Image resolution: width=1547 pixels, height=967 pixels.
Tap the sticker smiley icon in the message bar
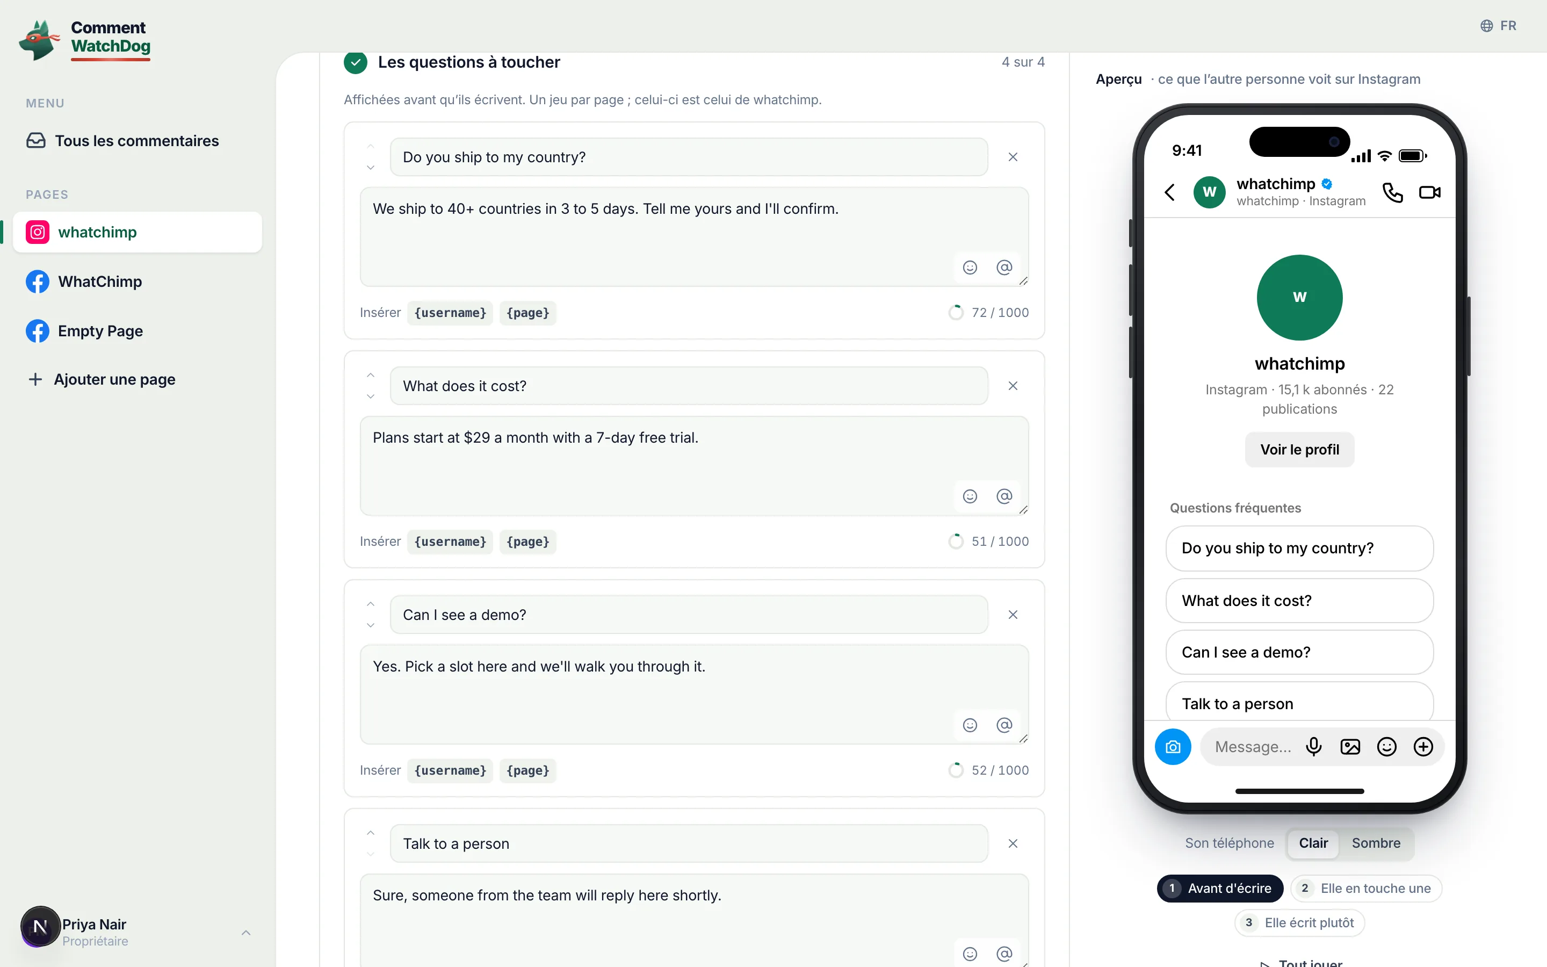[x=1386, y=747]
